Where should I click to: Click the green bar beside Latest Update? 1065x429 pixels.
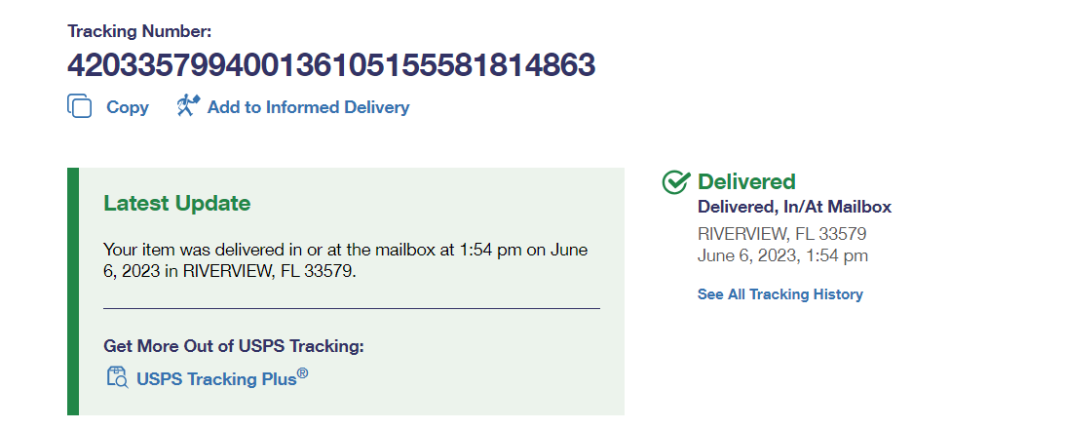(72, 291)
